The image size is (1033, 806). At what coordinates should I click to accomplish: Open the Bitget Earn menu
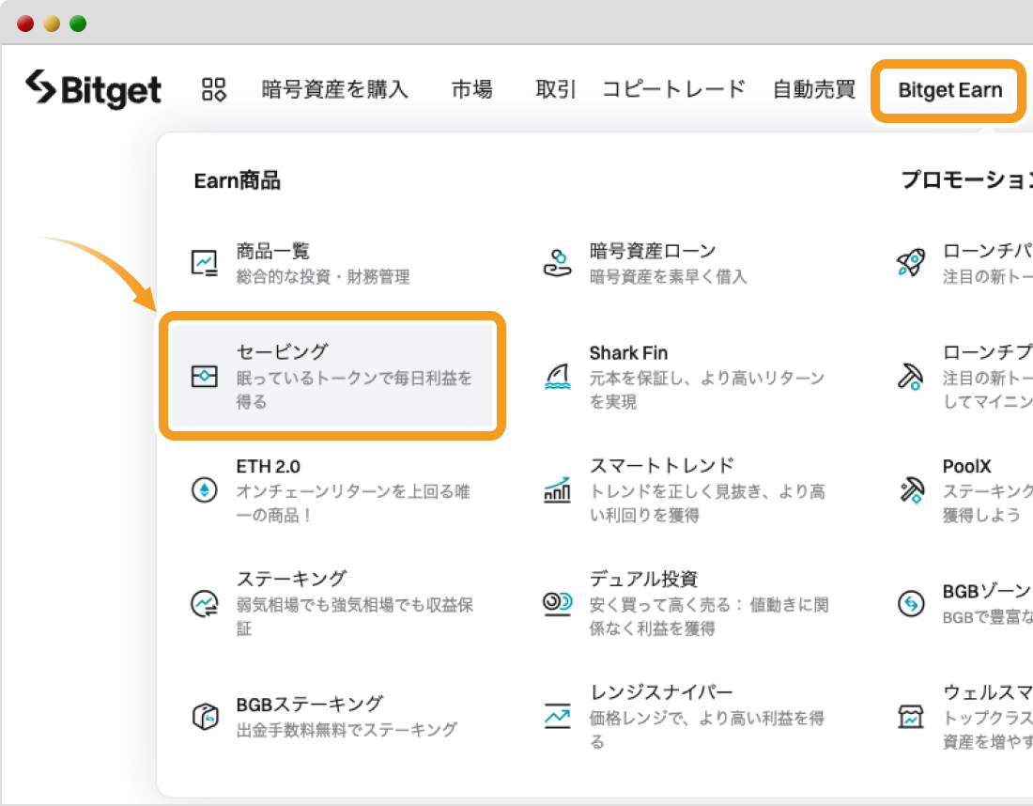[x=950, y=90]
